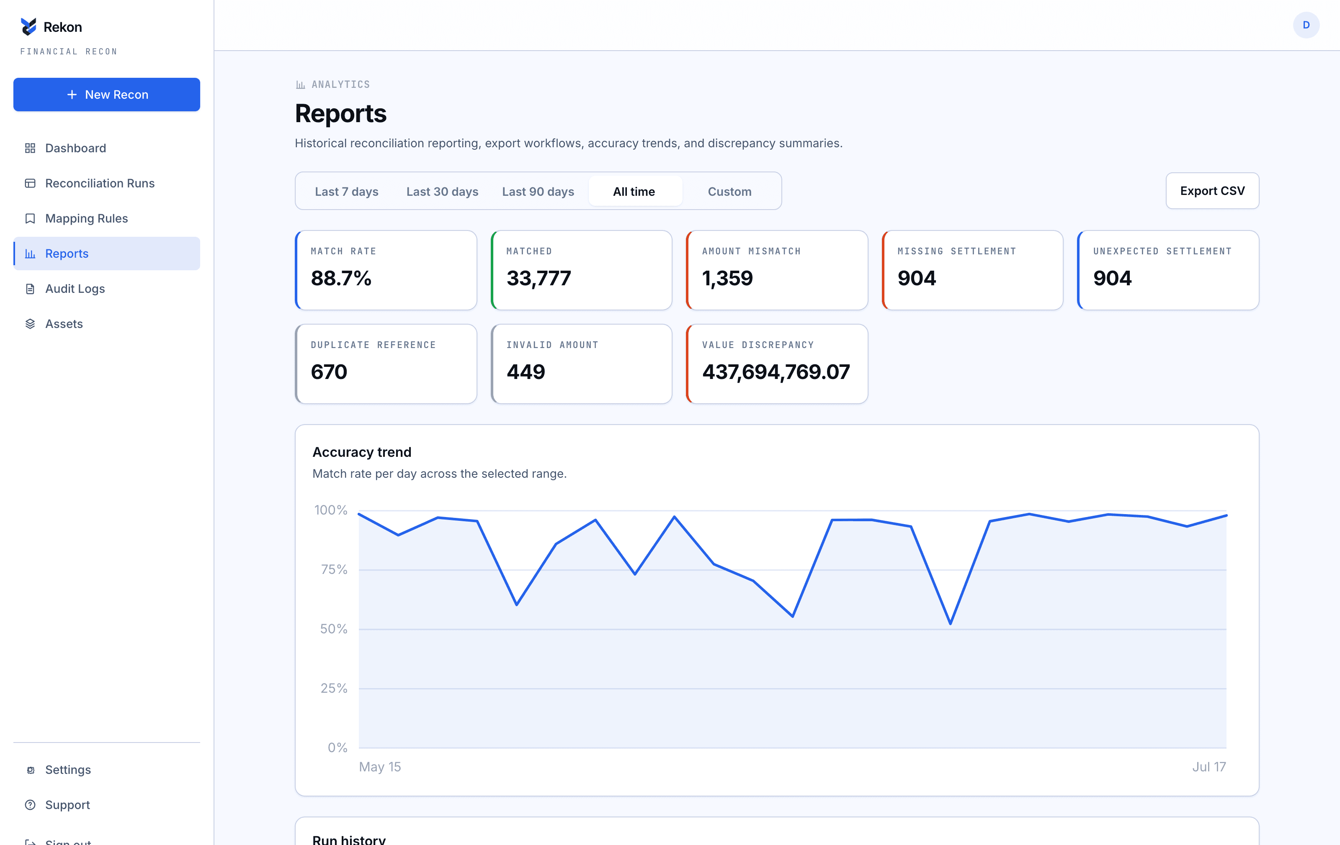
Task: Click the Audit Logs document icon
Action: tap(30, 289)
